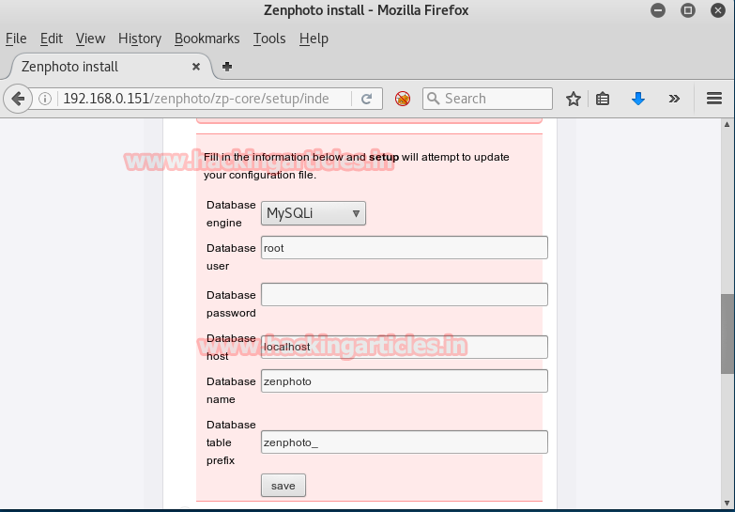
Task: Click the Database user field
Action: pyautogui.click(x=404, y=248)
